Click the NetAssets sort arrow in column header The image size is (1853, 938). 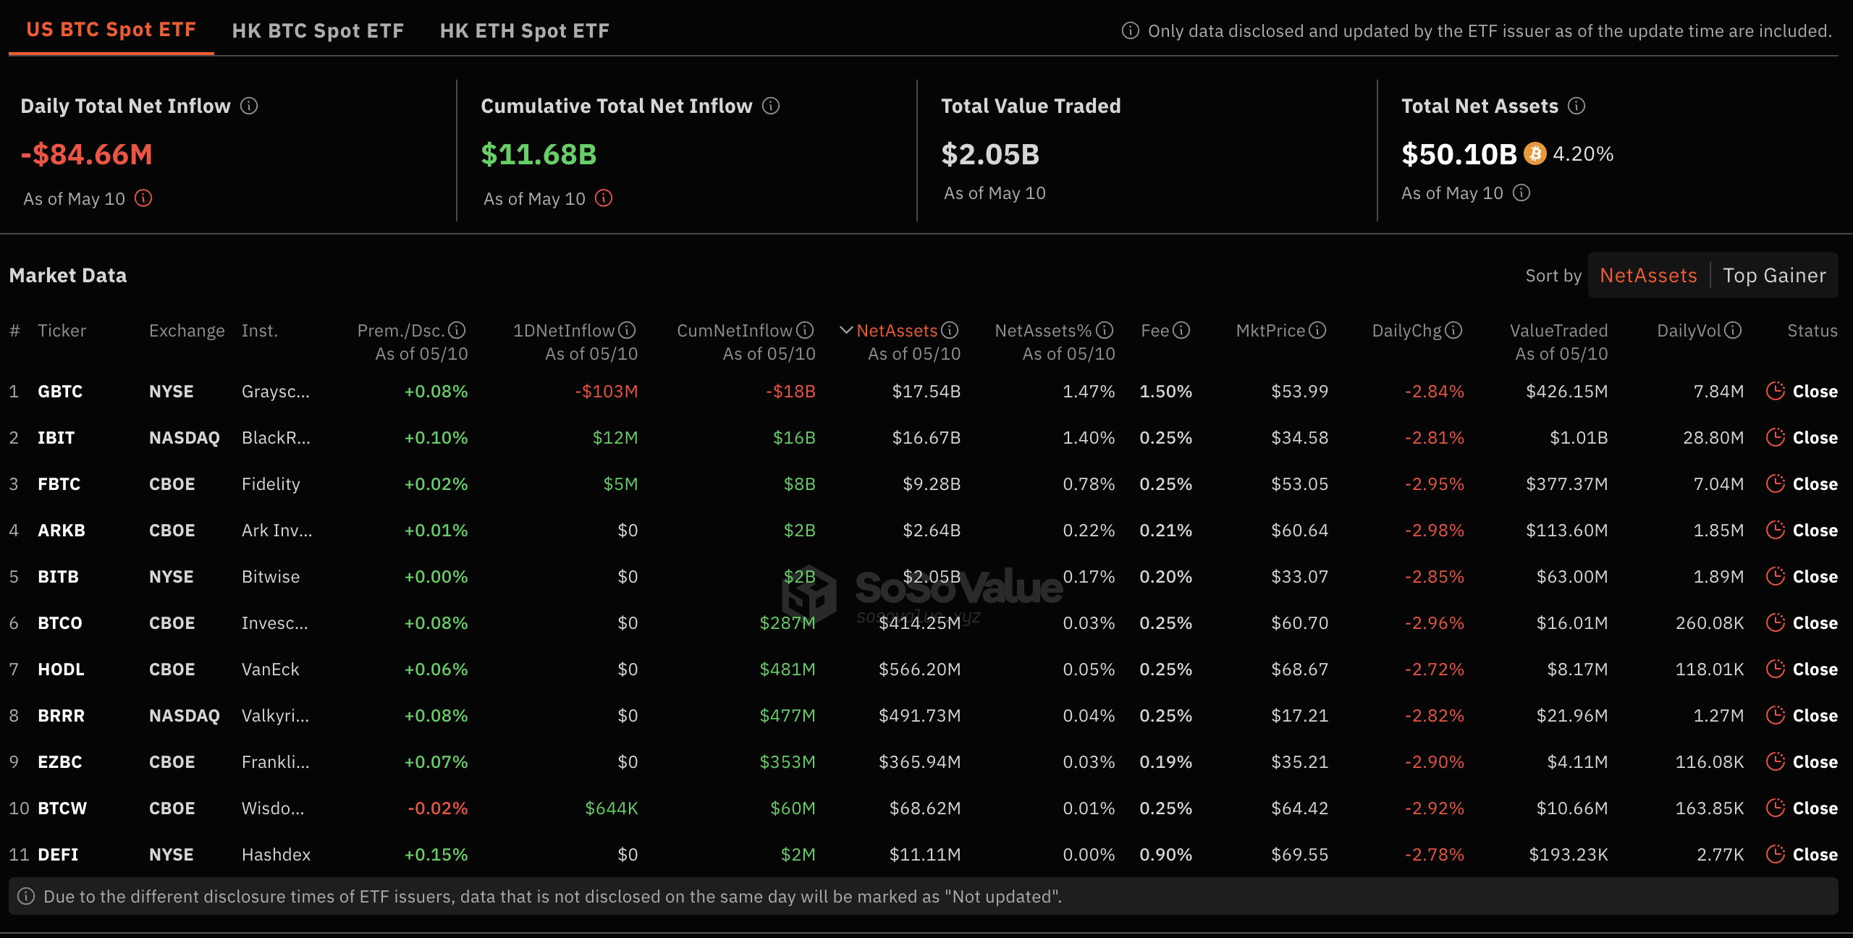coord(845,331)
